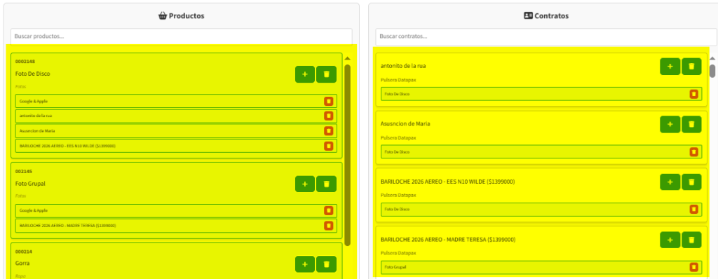Delete the Gorra product

click(327, 264)
